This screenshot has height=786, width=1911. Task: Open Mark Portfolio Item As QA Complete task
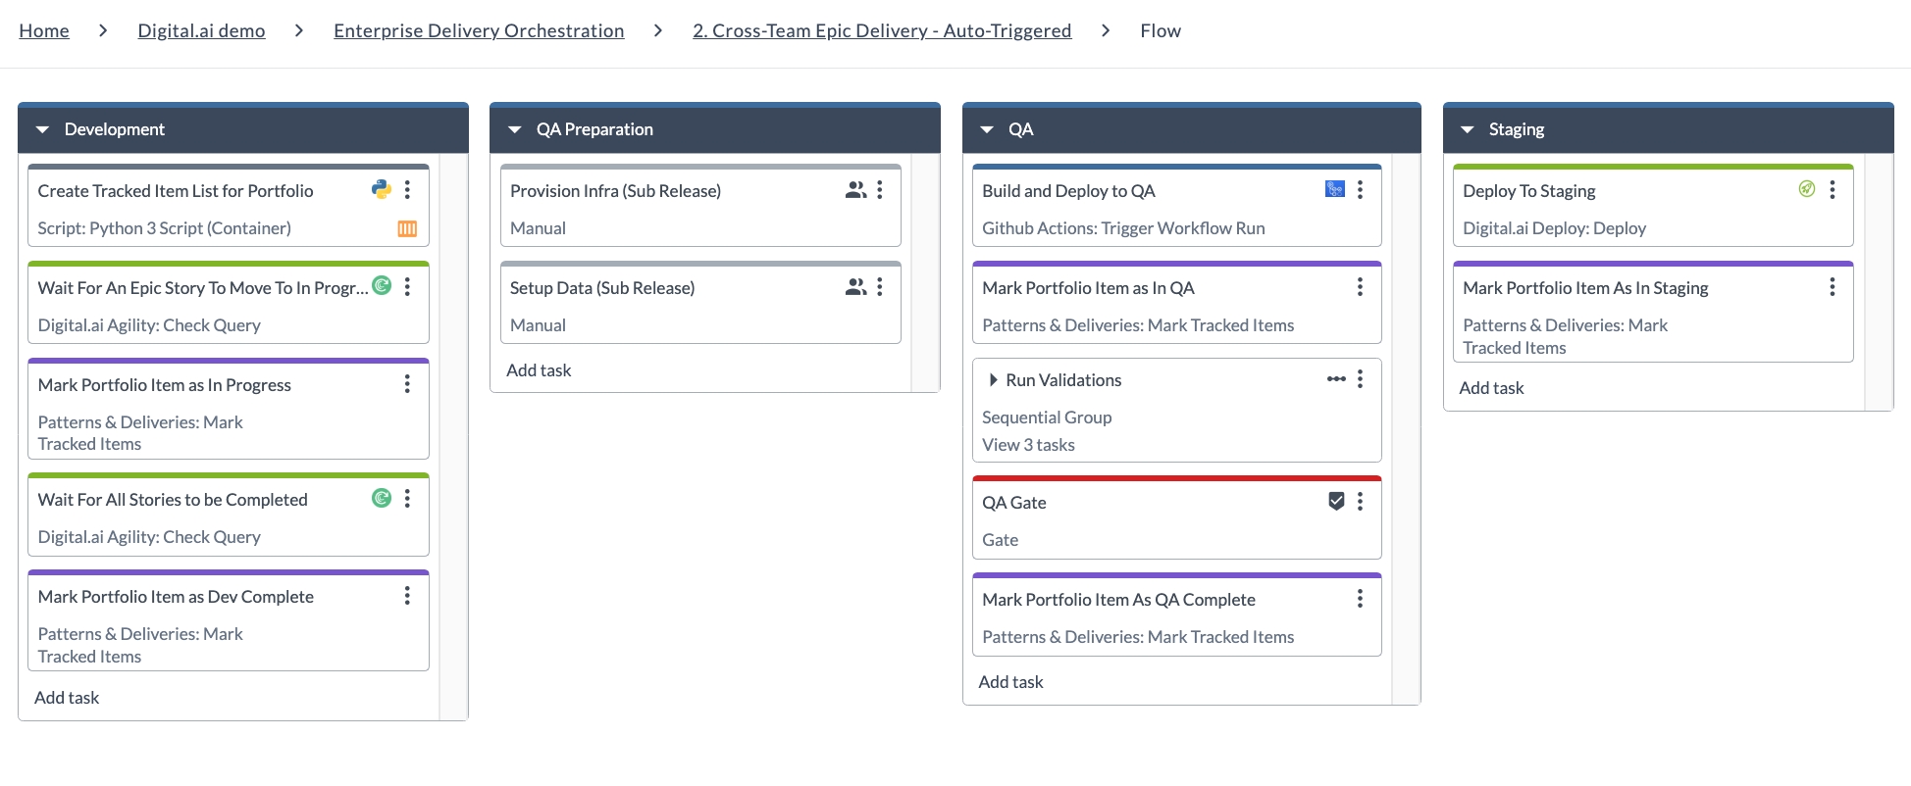pyautogui.click(x=1118, y=600)
